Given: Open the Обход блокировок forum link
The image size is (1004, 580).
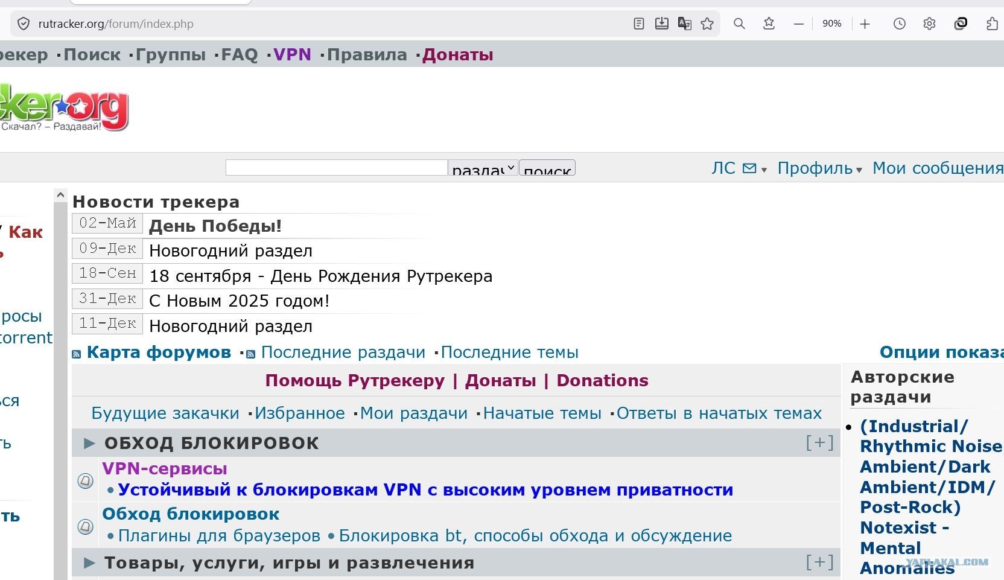Looking at the screenshot, I should [x=191, y=514].
